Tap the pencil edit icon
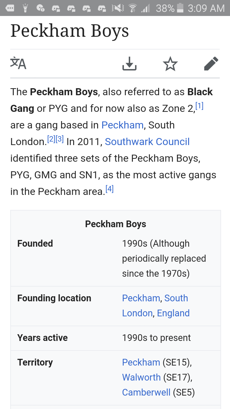This screenshot has height=409, width=230. pos(211,64)
